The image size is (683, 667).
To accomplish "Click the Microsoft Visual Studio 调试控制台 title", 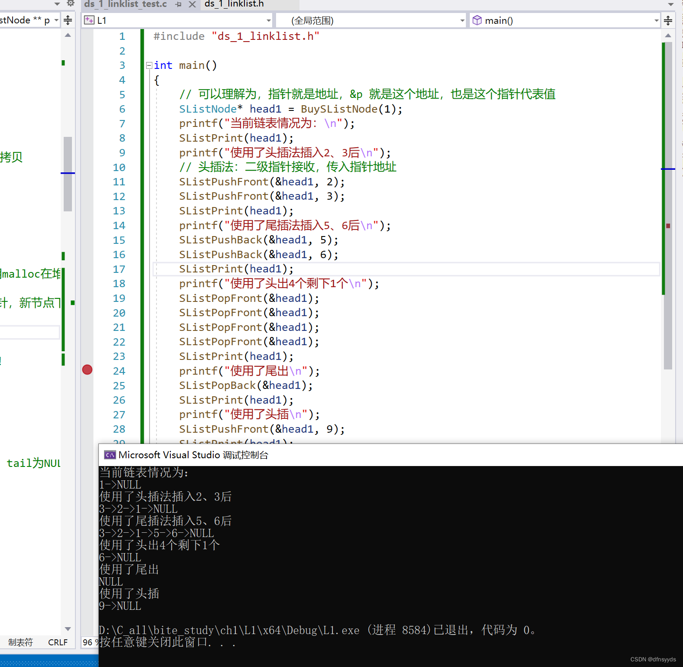I will (x=193, y=455).
